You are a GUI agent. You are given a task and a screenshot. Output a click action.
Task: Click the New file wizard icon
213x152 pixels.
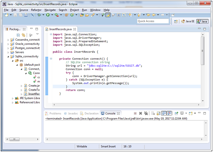(x=6, y=15)
